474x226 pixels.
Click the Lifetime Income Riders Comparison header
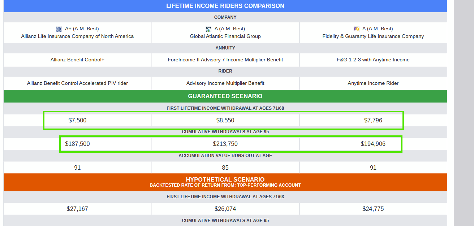pyautogui.click(x=225, y=6)
